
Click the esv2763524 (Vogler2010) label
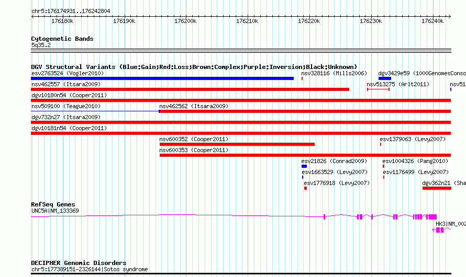(68, 73)
